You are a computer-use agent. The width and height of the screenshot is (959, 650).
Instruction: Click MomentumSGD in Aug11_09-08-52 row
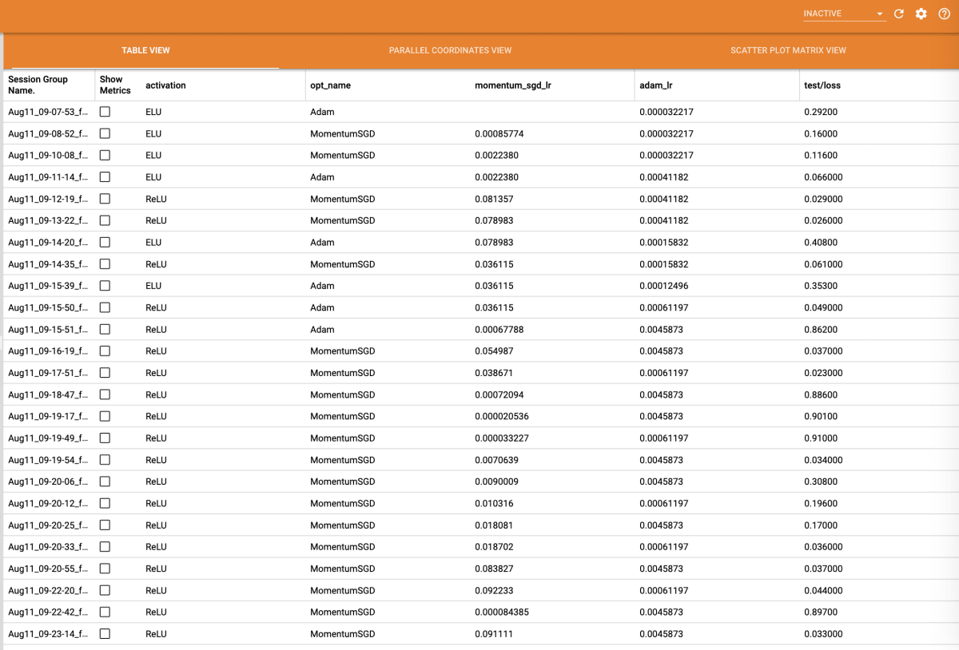[x=342, y=133]
